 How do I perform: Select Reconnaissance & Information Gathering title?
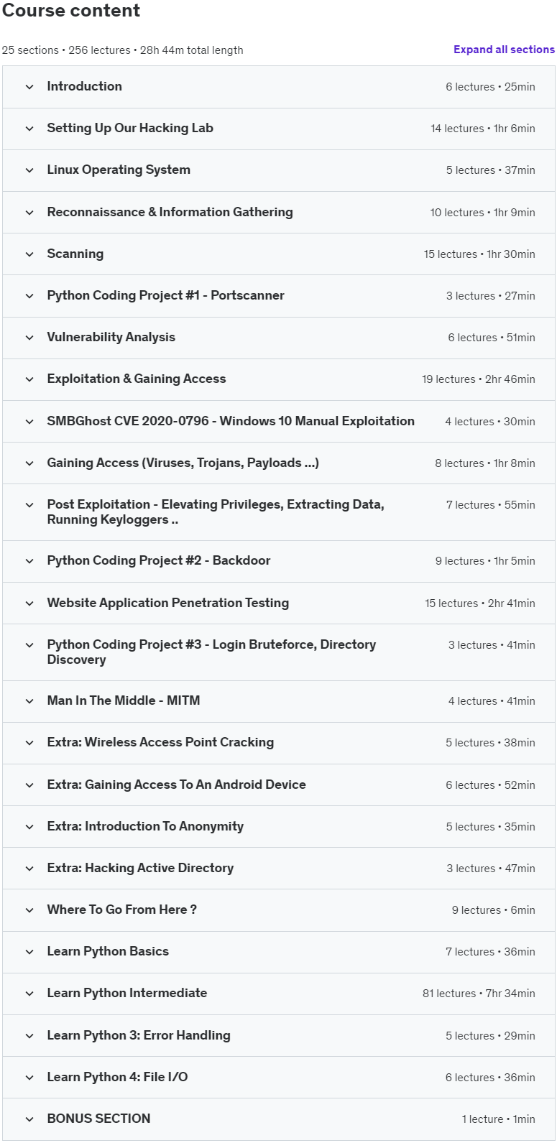[170, 212]
